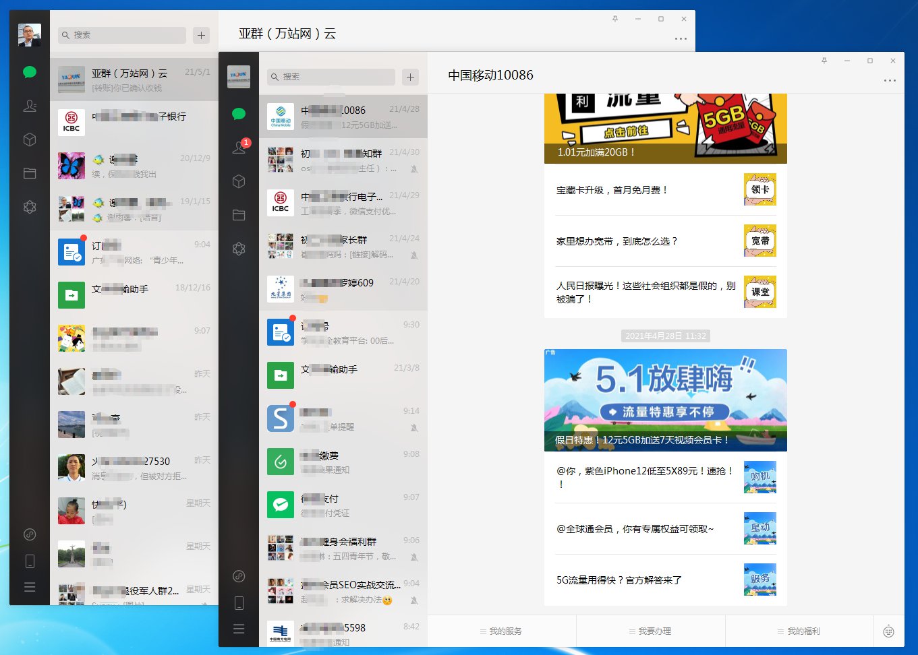The width and height of the screenshot is (918, 655).
Task: Open hamburger menu in back window sidebar
Action: pos(29,587)
